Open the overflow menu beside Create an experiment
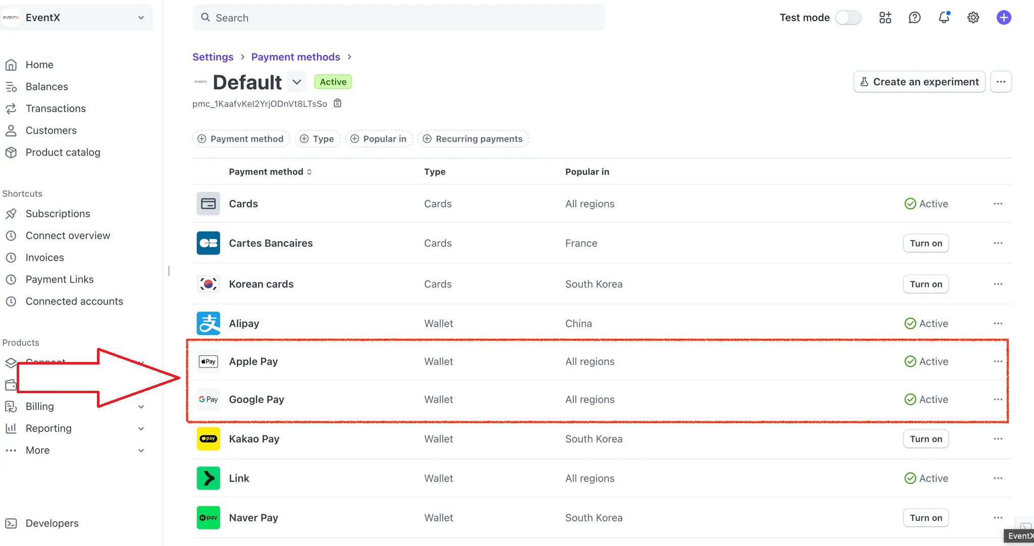 pos(1001,82)
